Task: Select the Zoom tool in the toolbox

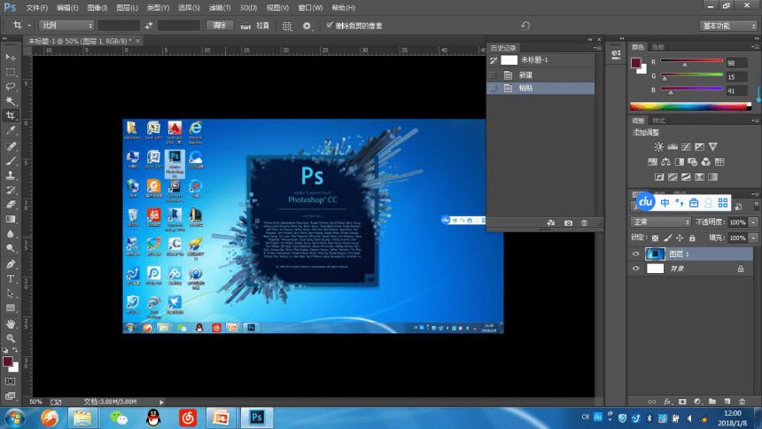Action: click(11, 338)
